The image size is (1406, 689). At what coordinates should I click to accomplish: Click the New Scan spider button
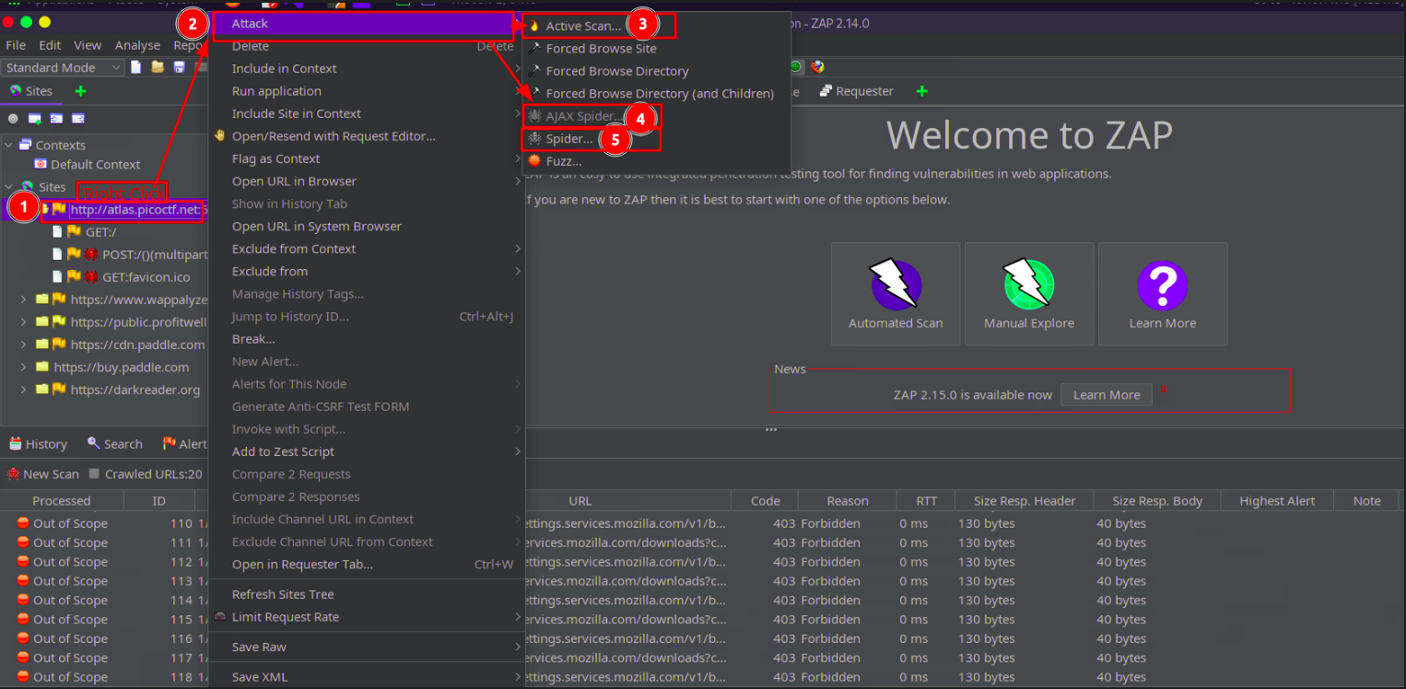pyautogui.click(x=43, y=474)
